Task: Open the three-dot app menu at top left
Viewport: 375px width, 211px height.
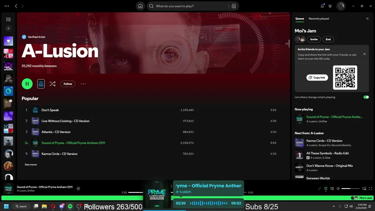Action: 7,6
